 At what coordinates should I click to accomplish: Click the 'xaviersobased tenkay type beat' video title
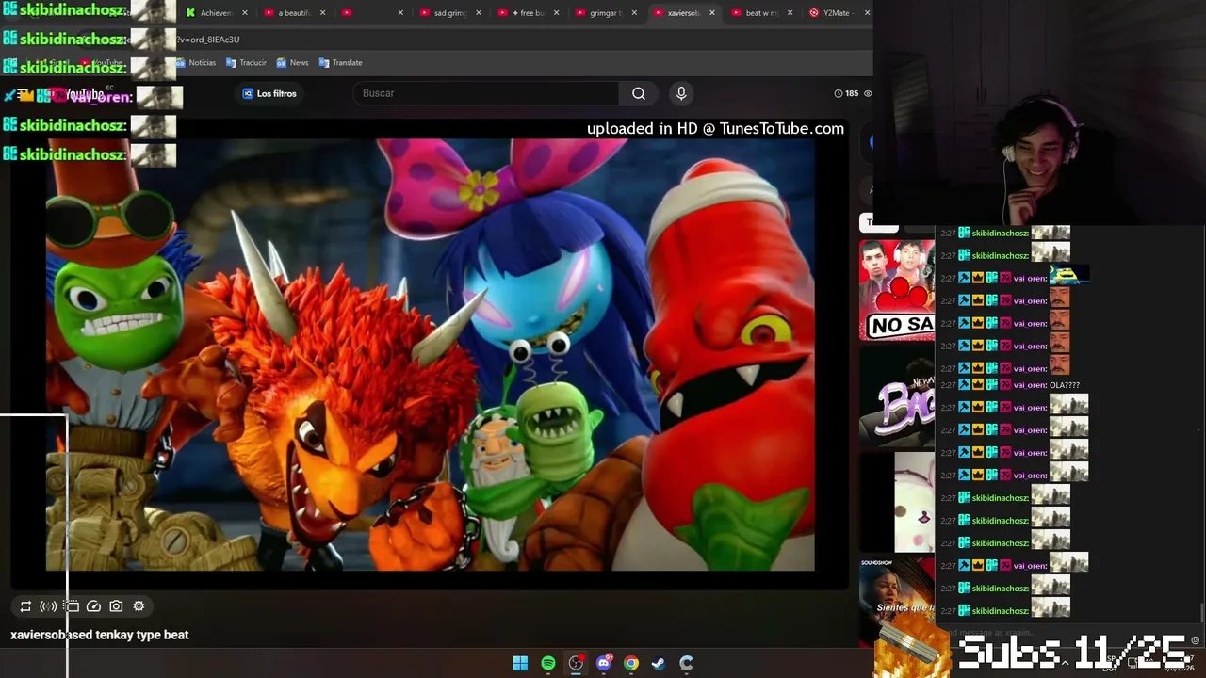point(100,635)
